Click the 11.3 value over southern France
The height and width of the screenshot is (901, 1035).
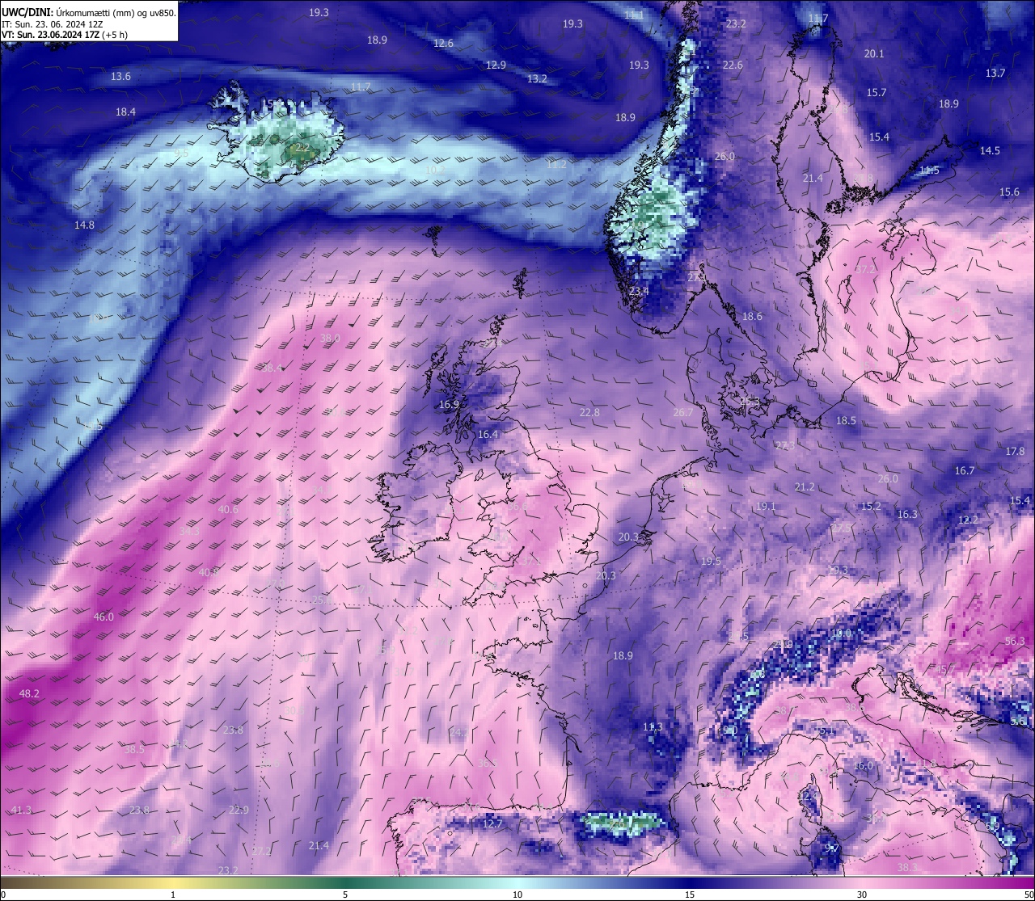(653, 727)
